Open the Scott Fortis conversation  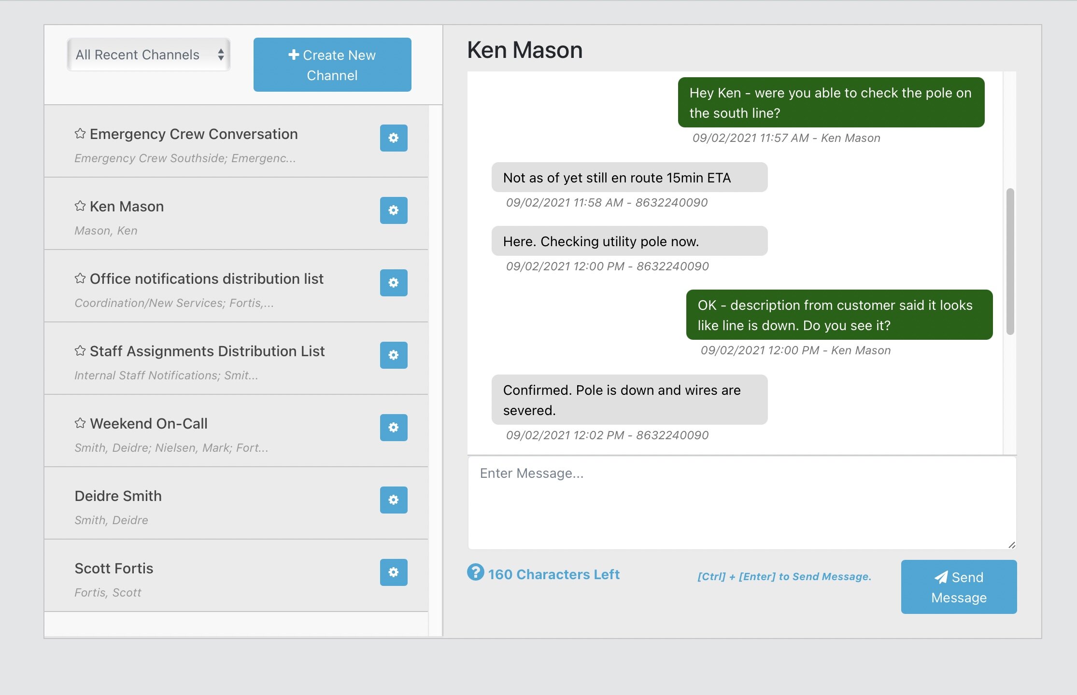point(114,569)
